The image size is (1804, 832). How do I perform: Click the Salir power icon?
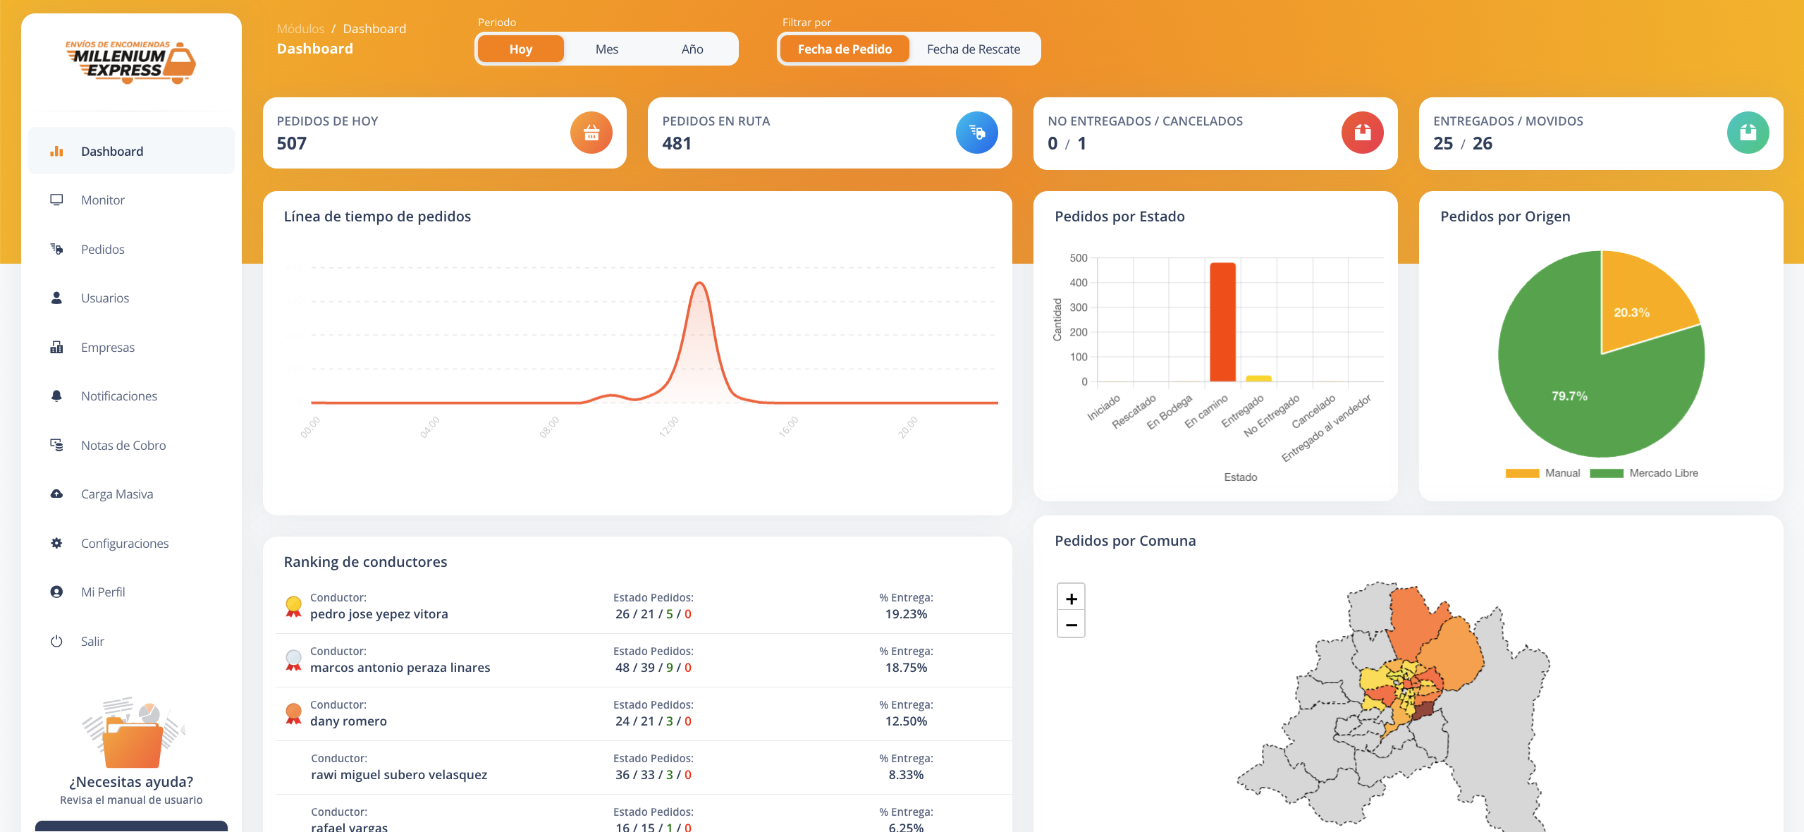click(x=56, y=642)
